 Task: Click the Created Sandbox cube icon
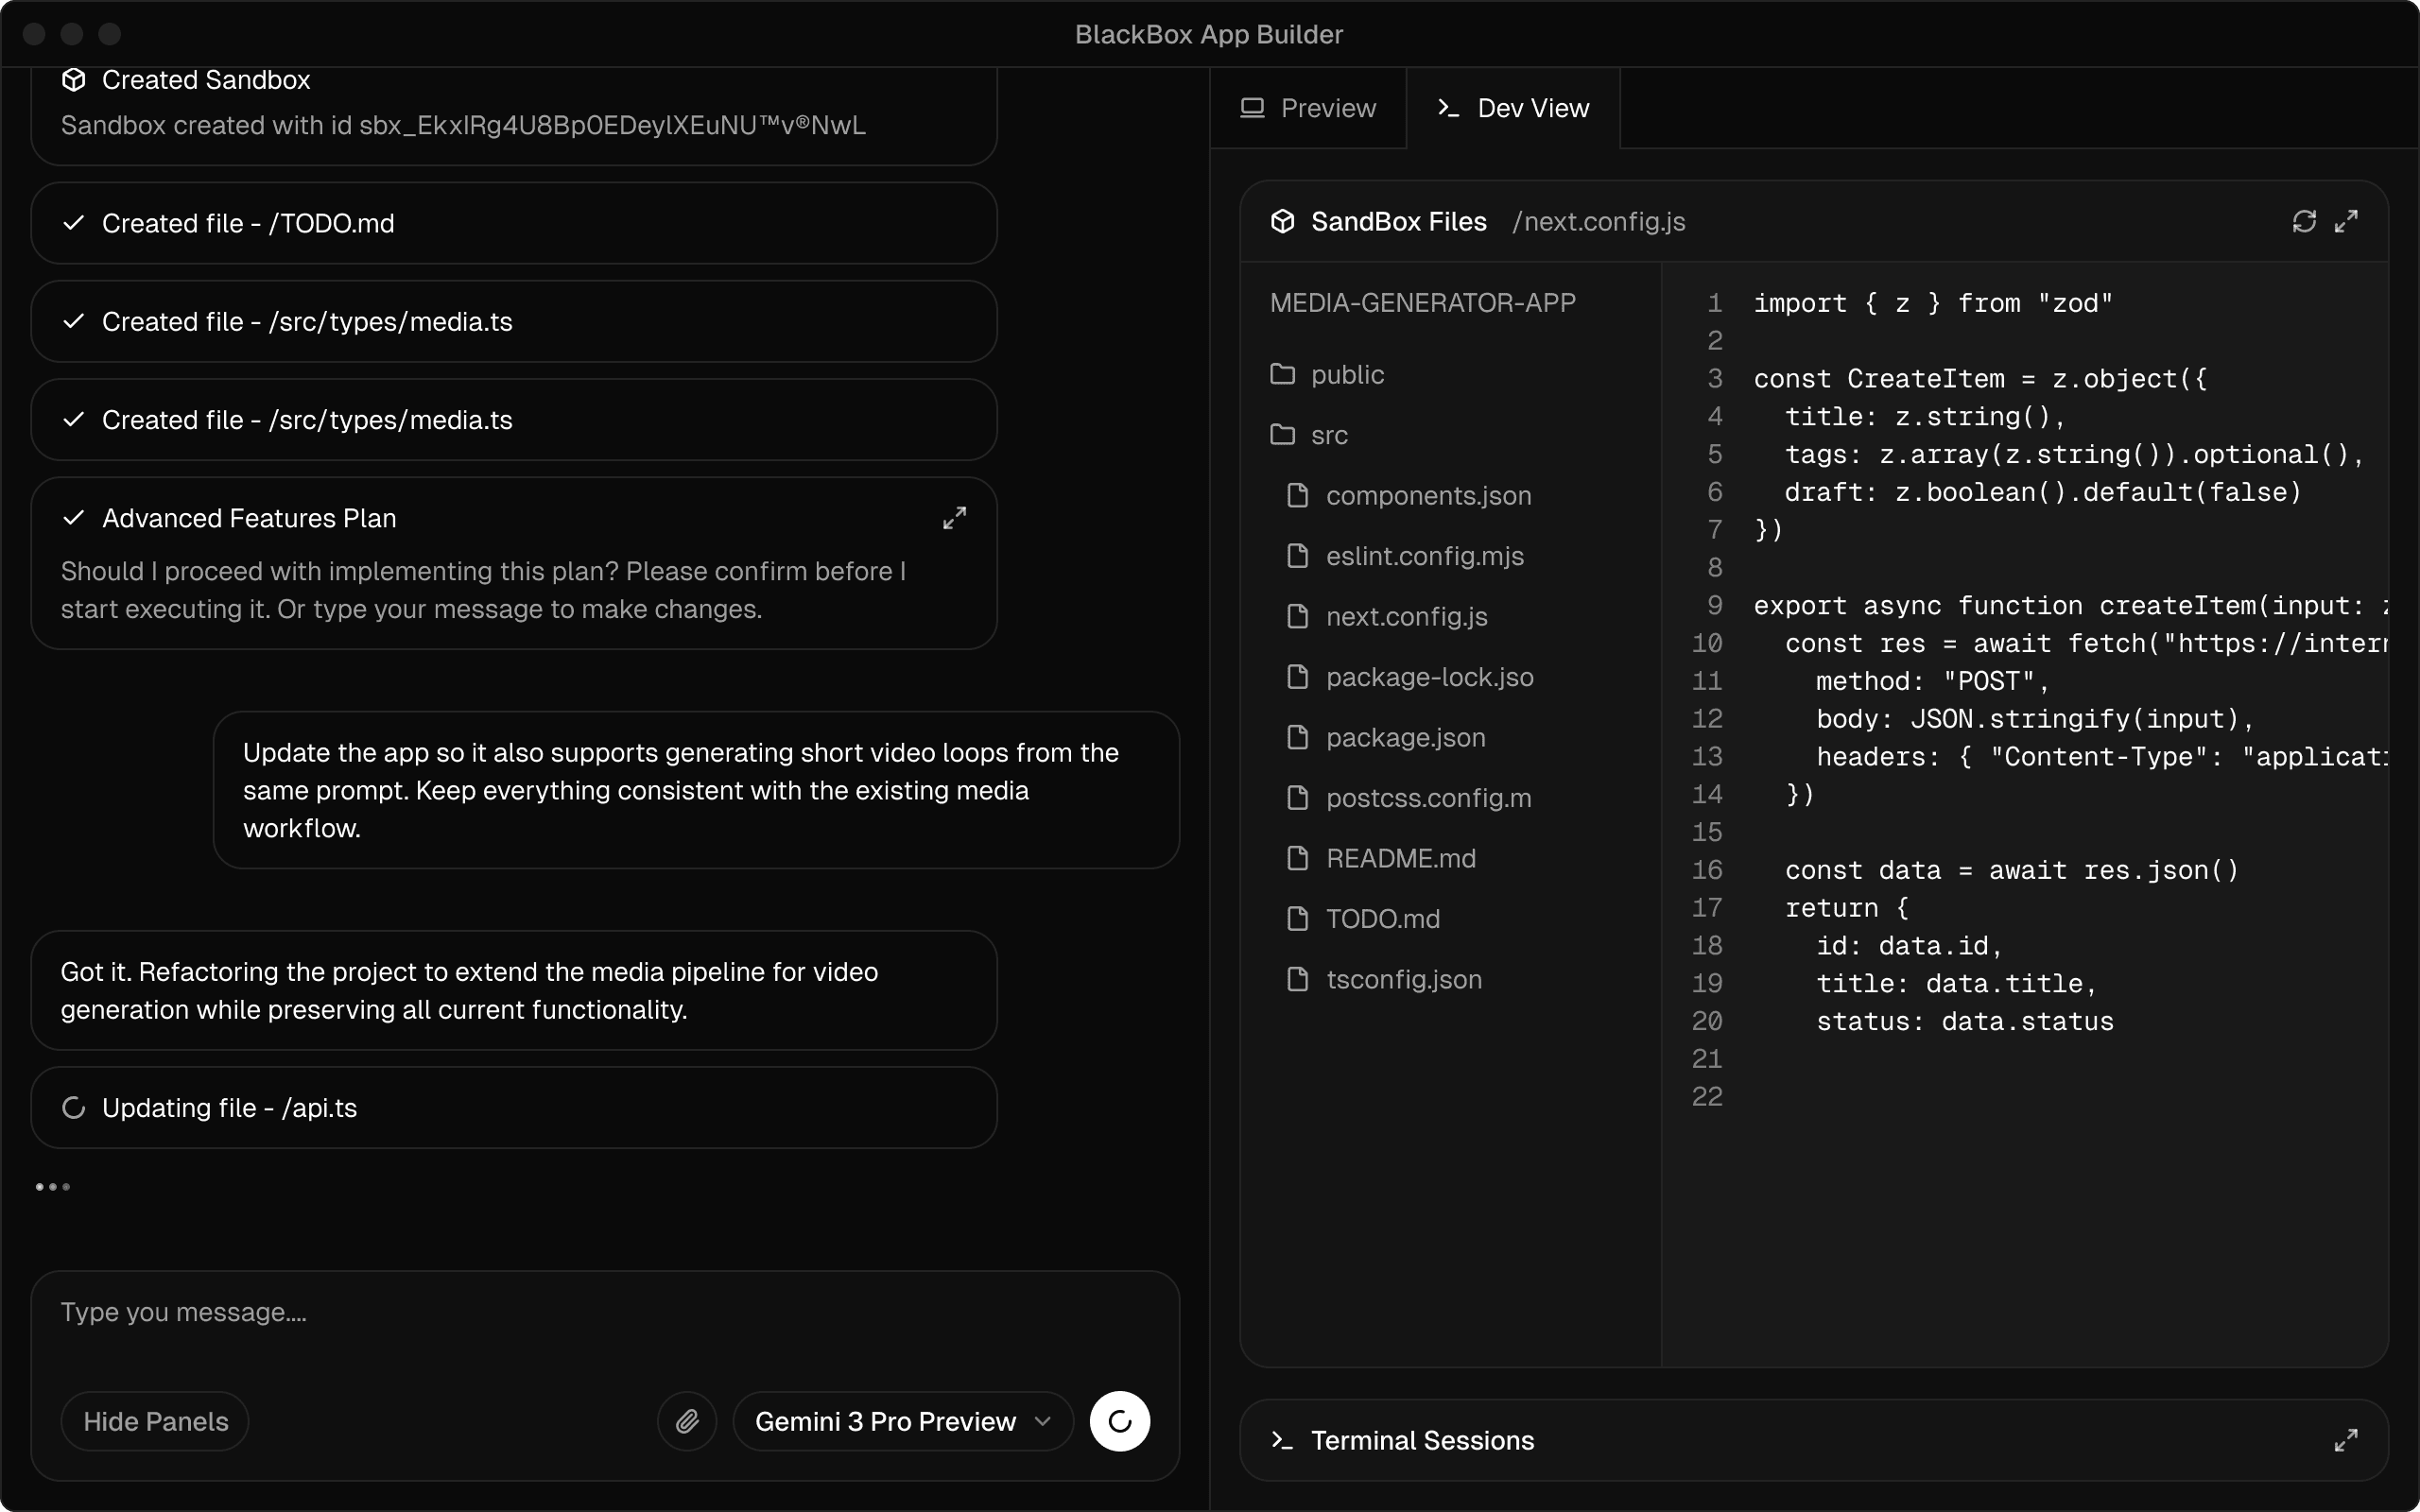tap(73, 80)
